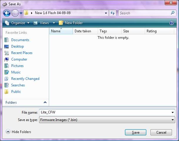
Task: Open Documents in Favorite Links
Action: (x=20, y=40)
